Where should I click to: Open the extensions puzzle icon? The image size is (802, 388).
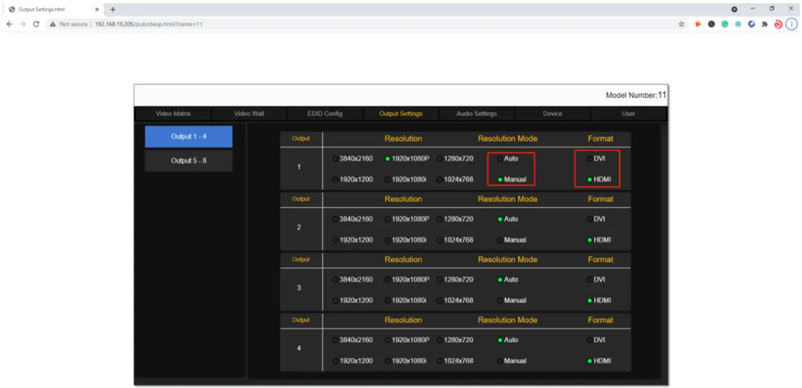pos(765,24)
